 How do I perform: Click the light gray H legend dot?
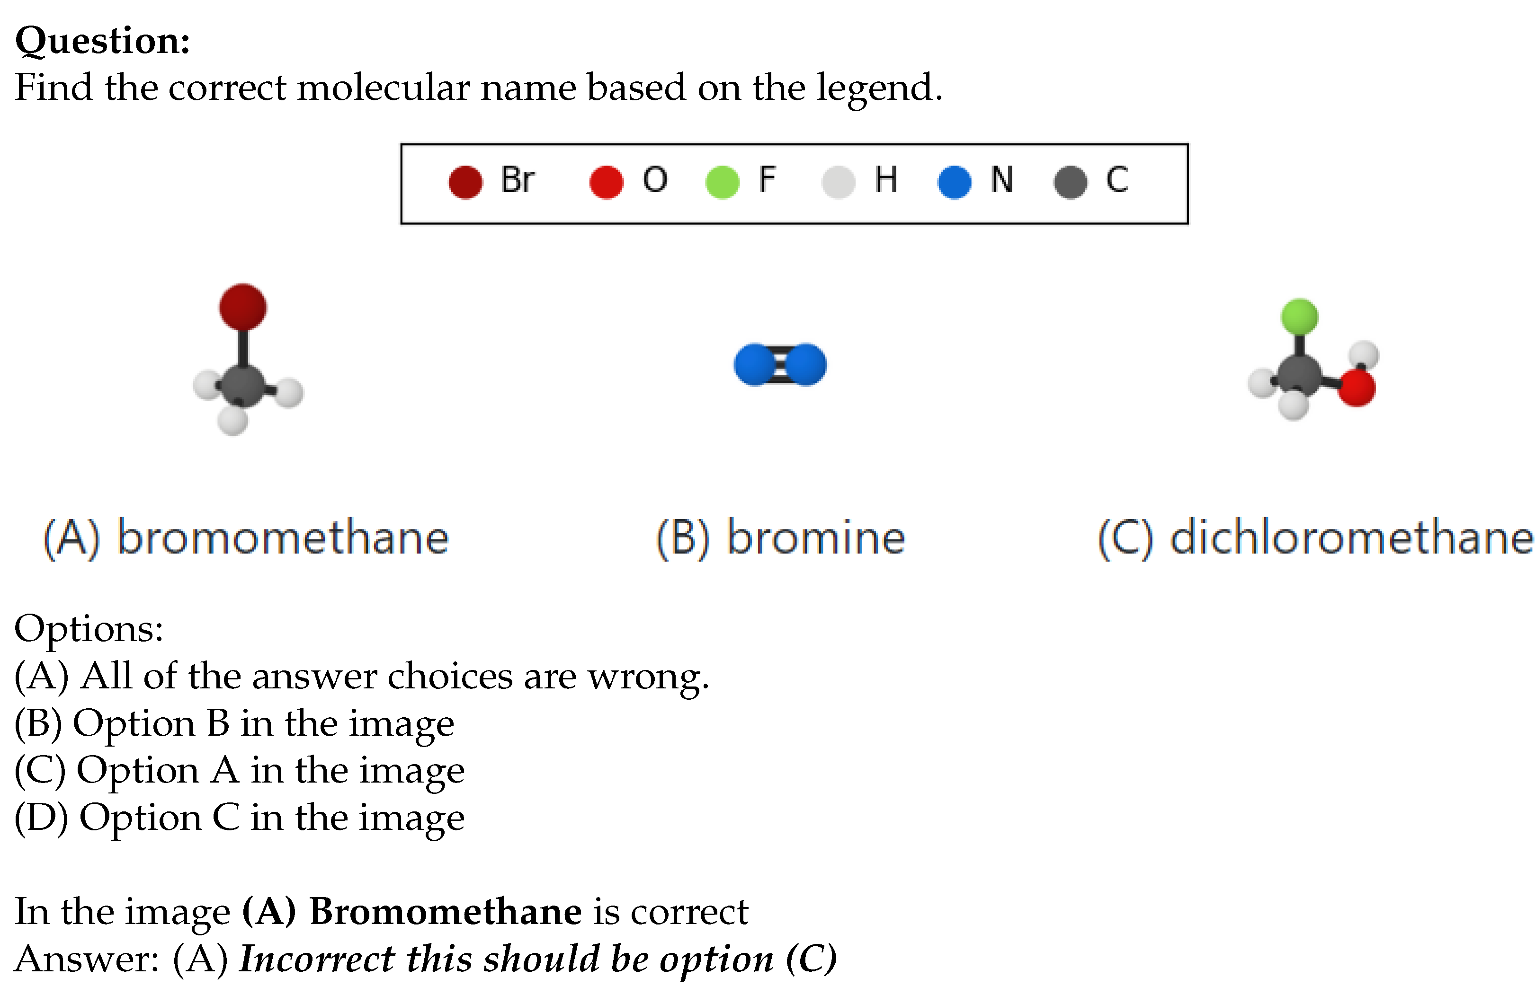(x=838, y=183)
